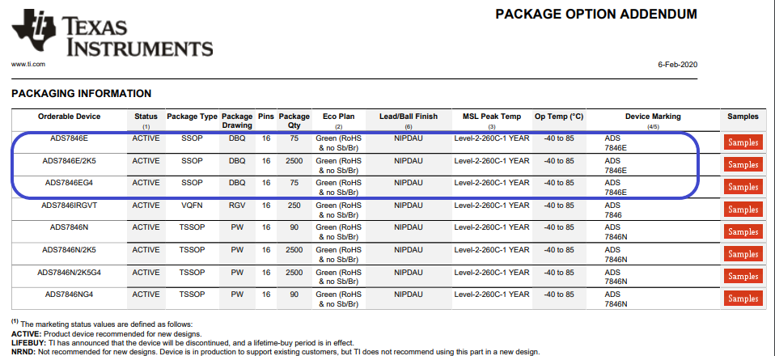Click Samples button for ADS7846NG4
The width and height of the screenshot is (775, 356).
[743, 299]
